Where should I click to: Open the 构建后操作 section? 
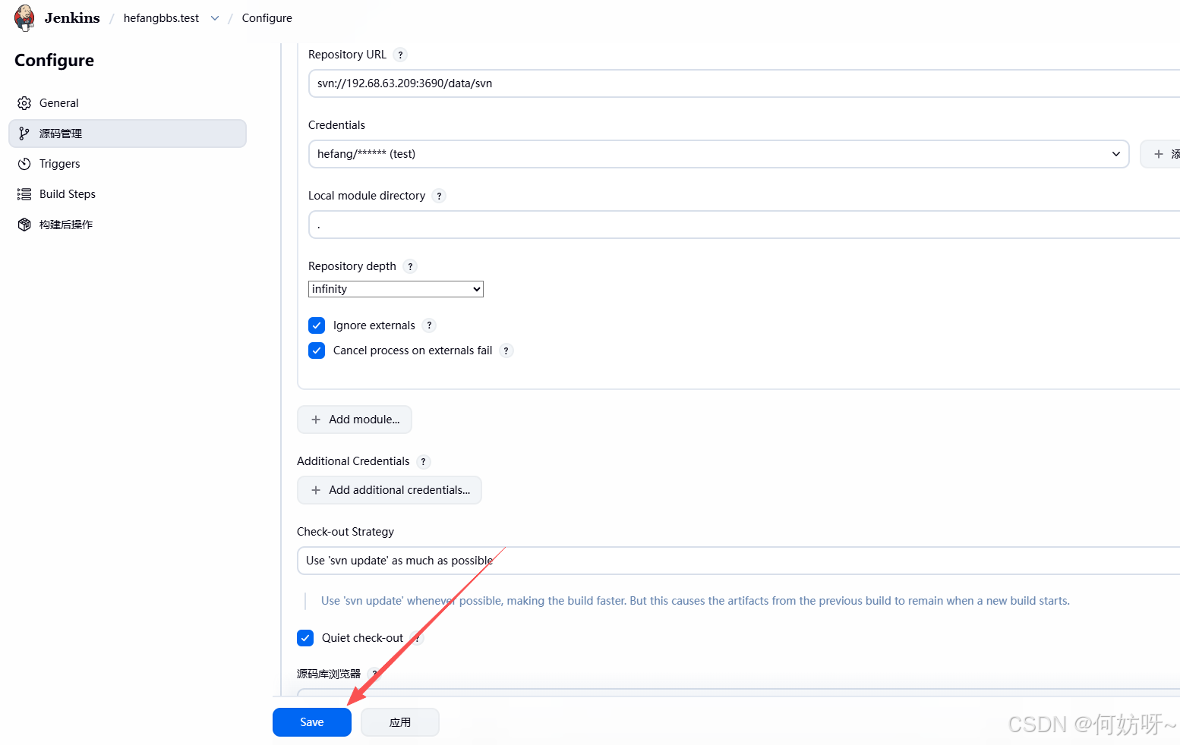128,225
